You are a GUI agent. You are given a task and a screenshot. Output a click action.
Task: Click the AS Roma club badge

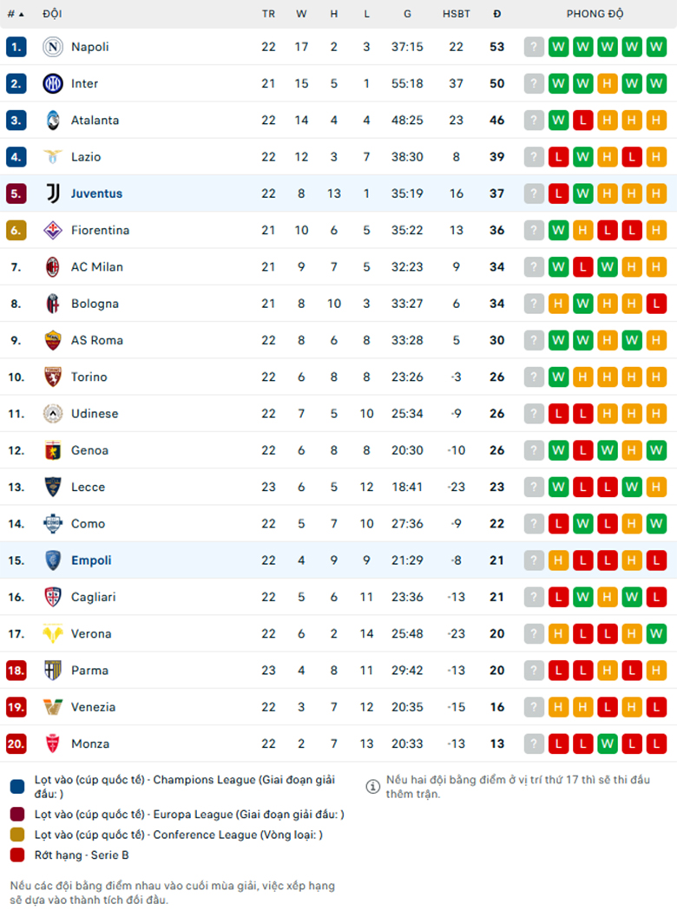click(53, 340)
